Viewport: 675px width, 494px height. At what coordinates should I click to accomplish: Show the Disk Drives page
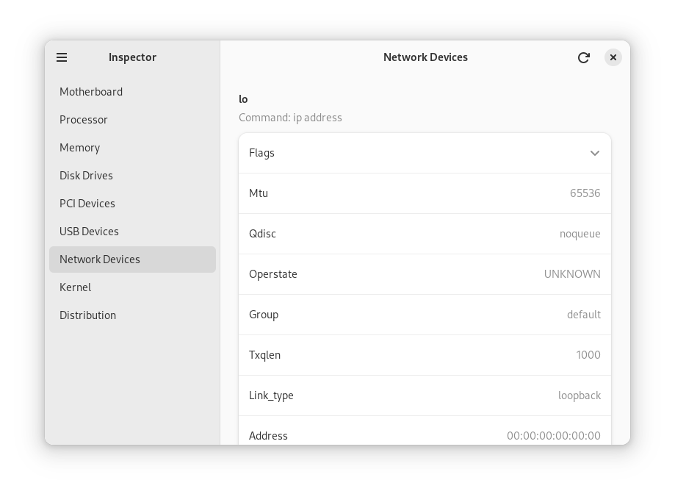click(132, 176)
